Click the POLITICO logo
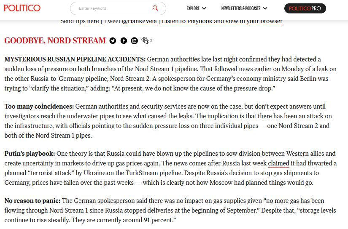 [23, 8]
